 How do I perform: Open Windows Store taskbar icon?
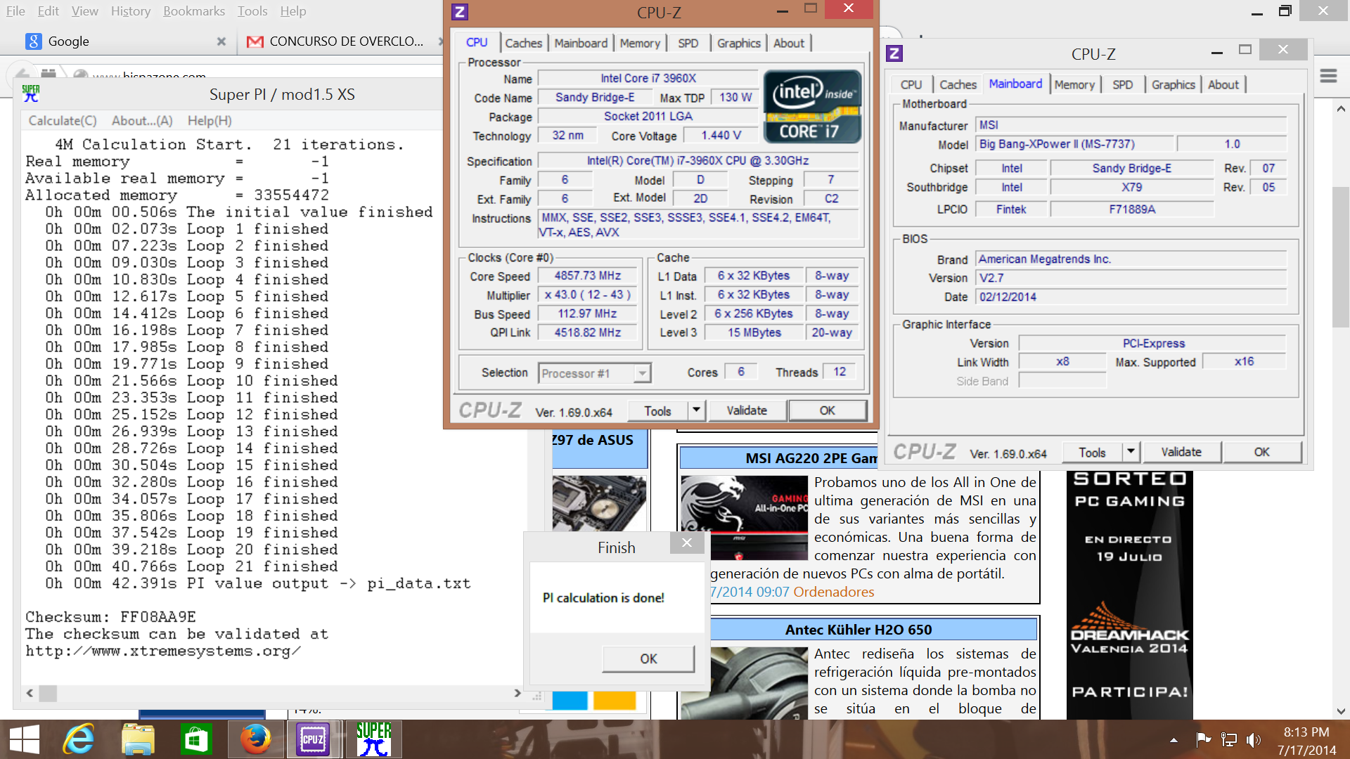click(x=196, y=739)
